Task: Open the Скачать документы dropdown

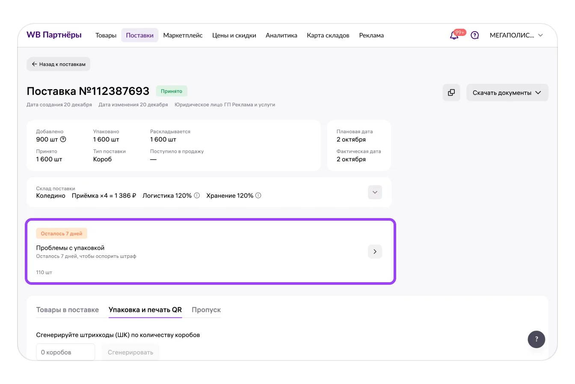Action: [x=507, y=93]
